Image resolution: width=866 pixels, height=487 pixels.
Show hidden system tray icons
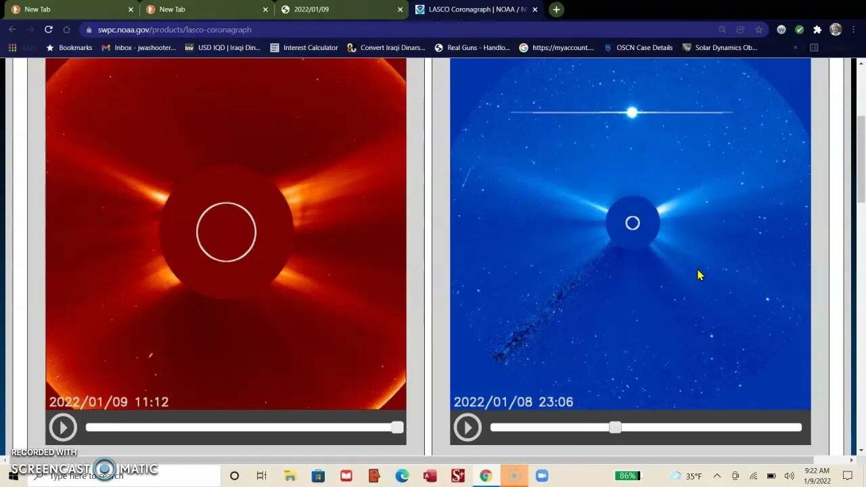tap(717, 476)
